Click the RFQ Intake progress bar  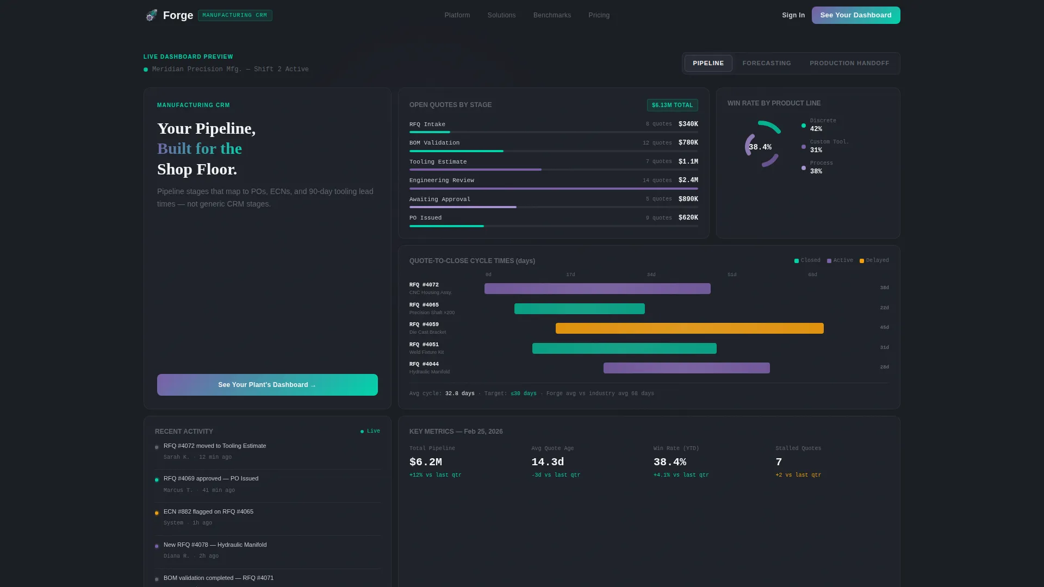pos(554,132)
